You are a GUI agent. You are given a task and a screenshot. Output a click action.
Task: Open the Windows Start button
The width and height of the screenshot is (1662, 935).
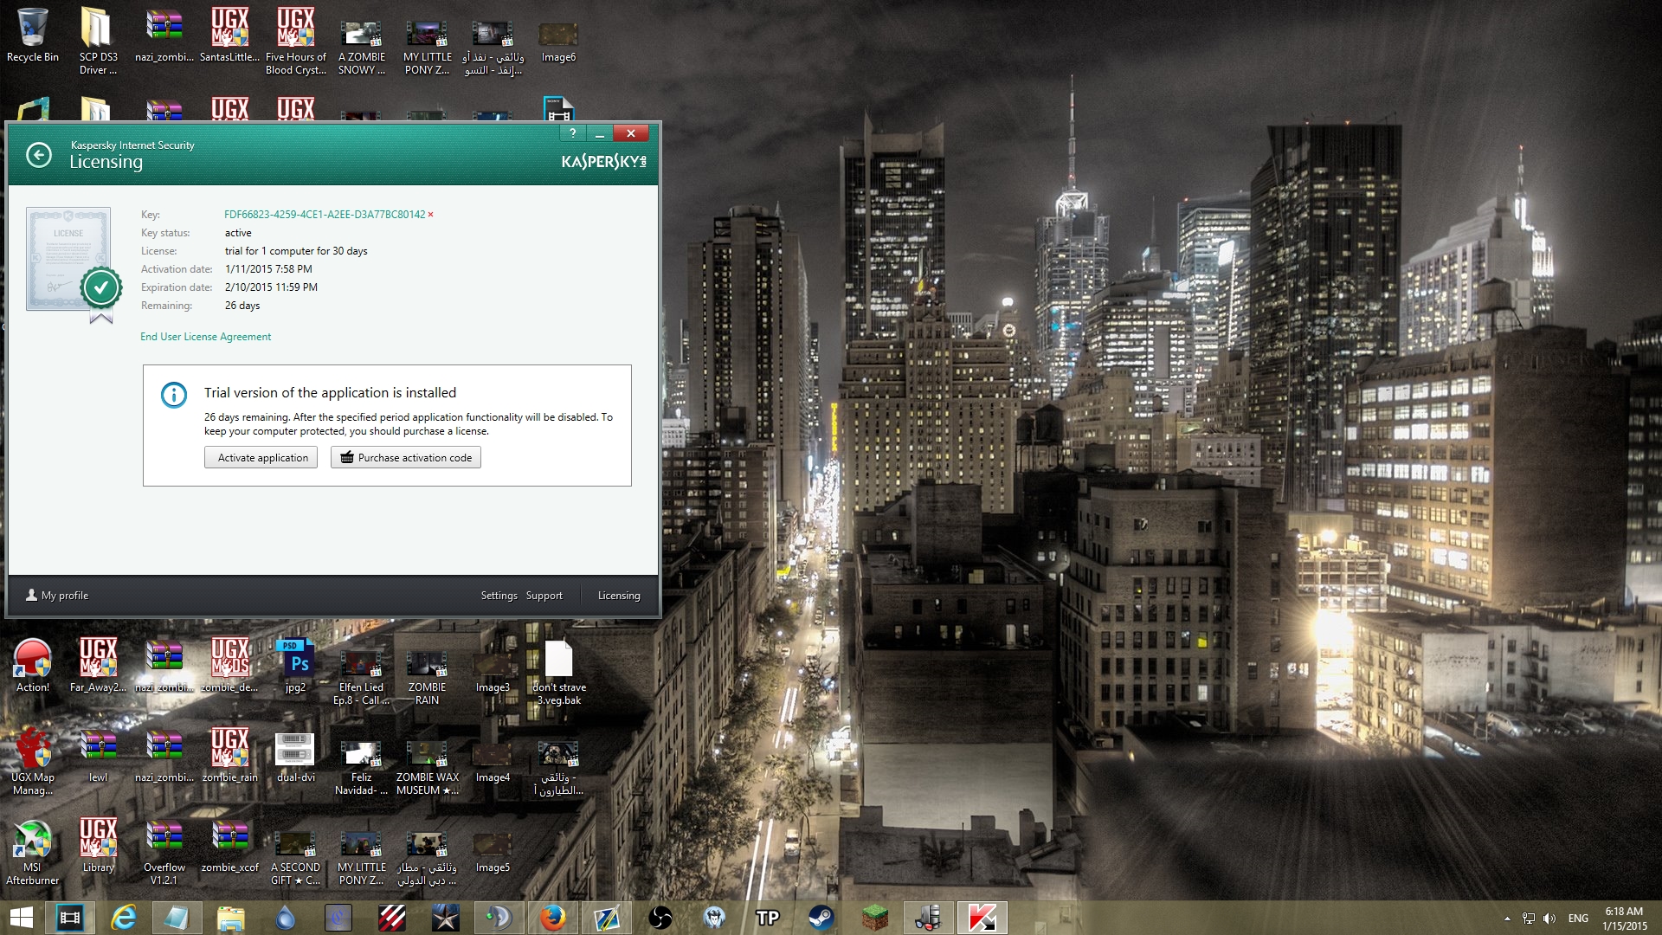coord(22,918)
